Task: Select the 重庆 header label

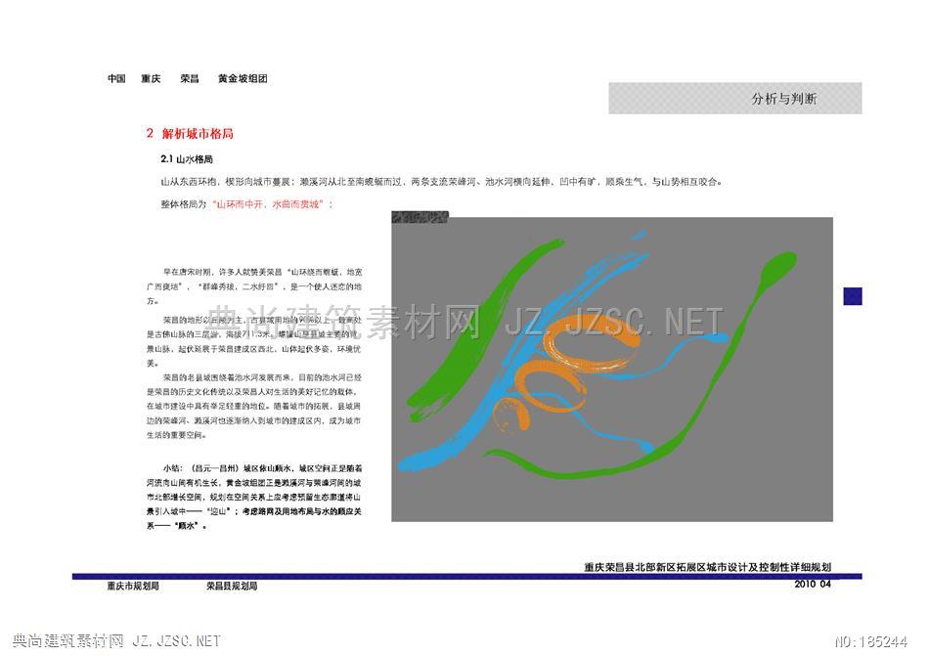Action: [x=151, y=78]
